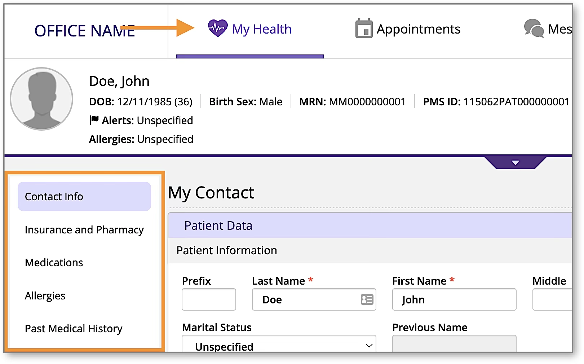
Task: Click the contact card icon in Last Name
Action: 367,299
